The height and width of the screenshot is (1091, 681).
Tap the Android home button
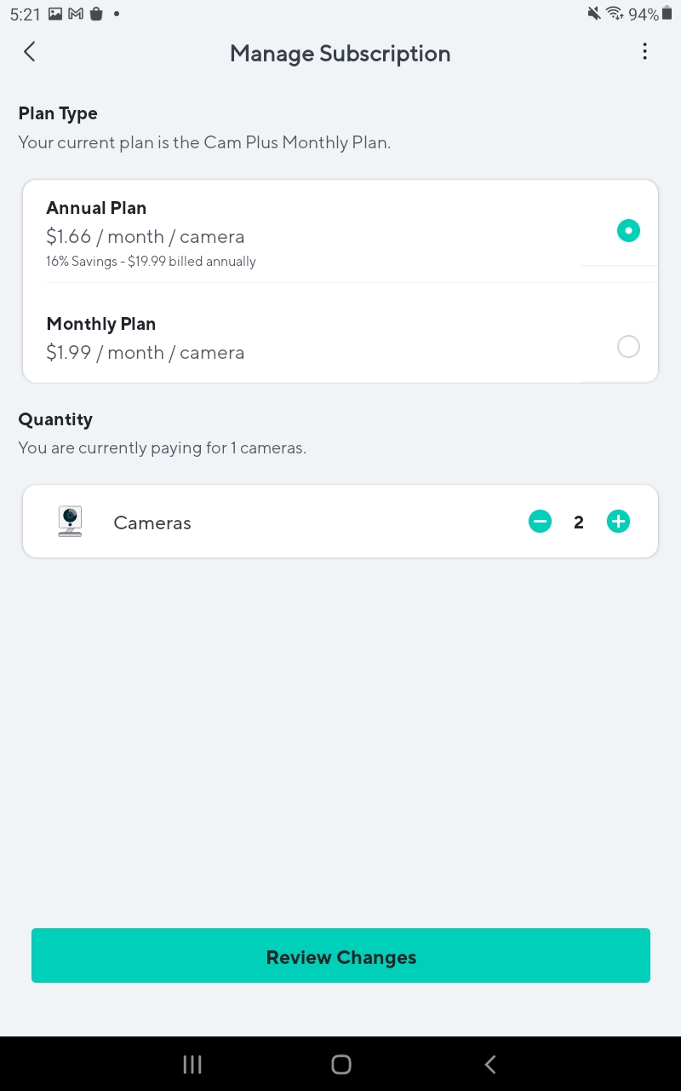[x=340, y=1064]
